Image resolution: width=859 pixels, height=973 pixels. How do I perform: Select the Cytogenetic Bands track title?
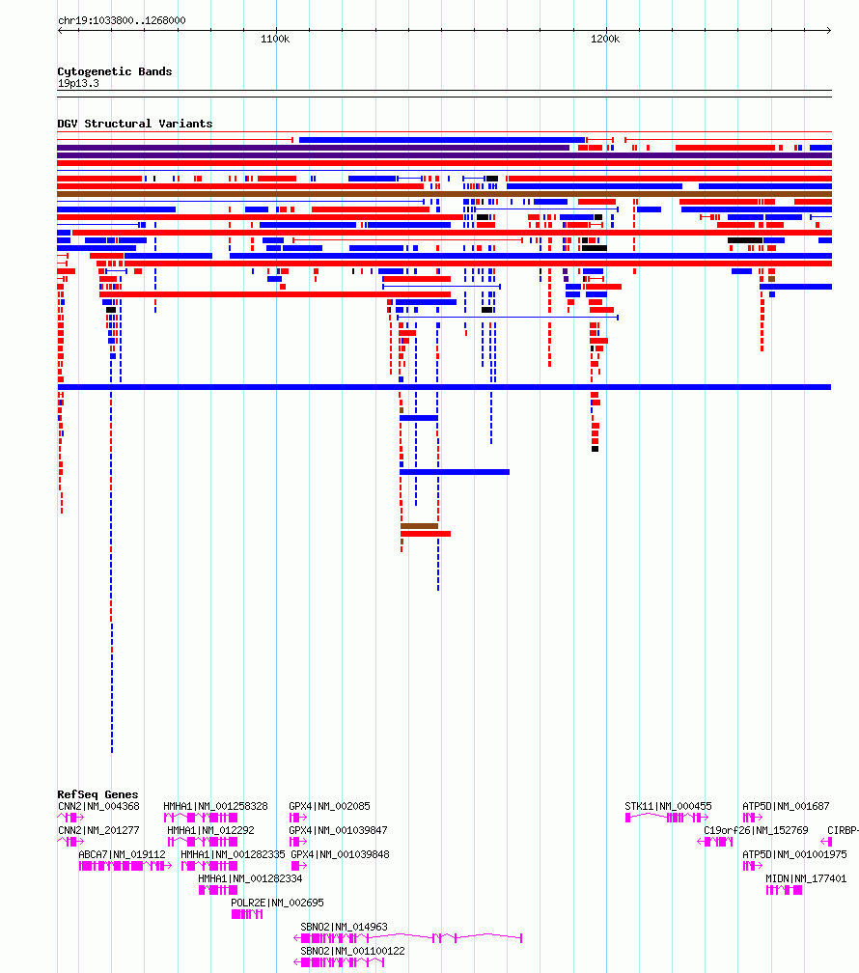tap(114, 71)
